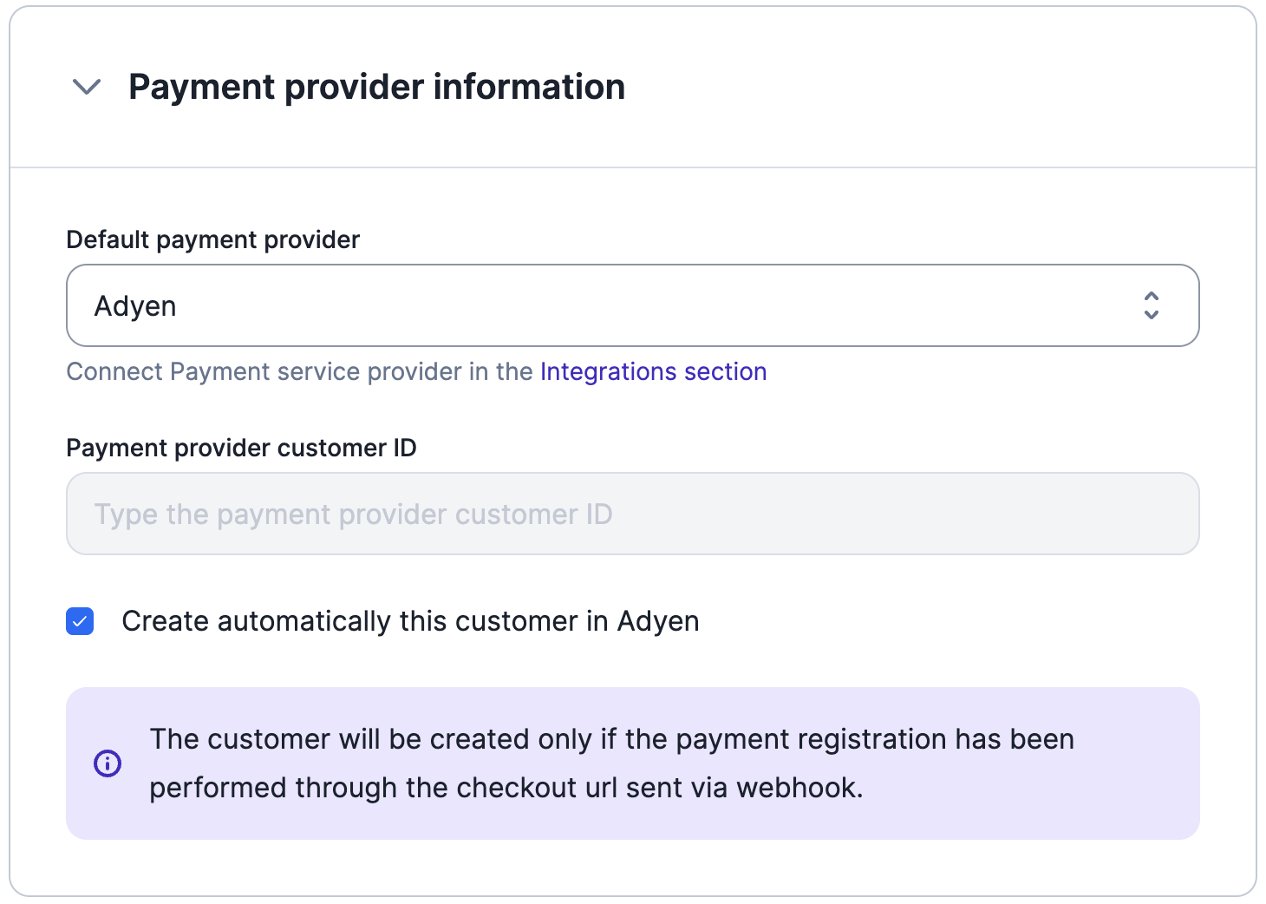1266x904 pixels.
Task: Click the customer ID placeholder text
Action: click(x=353, y=514)
